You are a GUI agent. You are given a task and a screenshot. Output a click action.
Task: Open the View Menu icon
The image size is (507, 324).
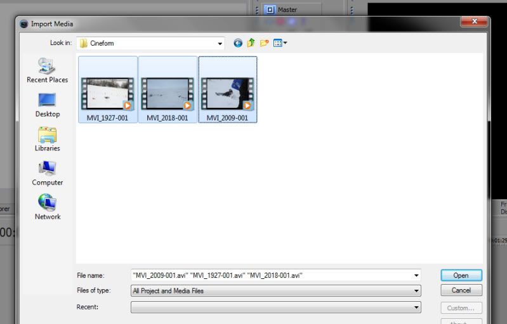(x=280, y=43)
